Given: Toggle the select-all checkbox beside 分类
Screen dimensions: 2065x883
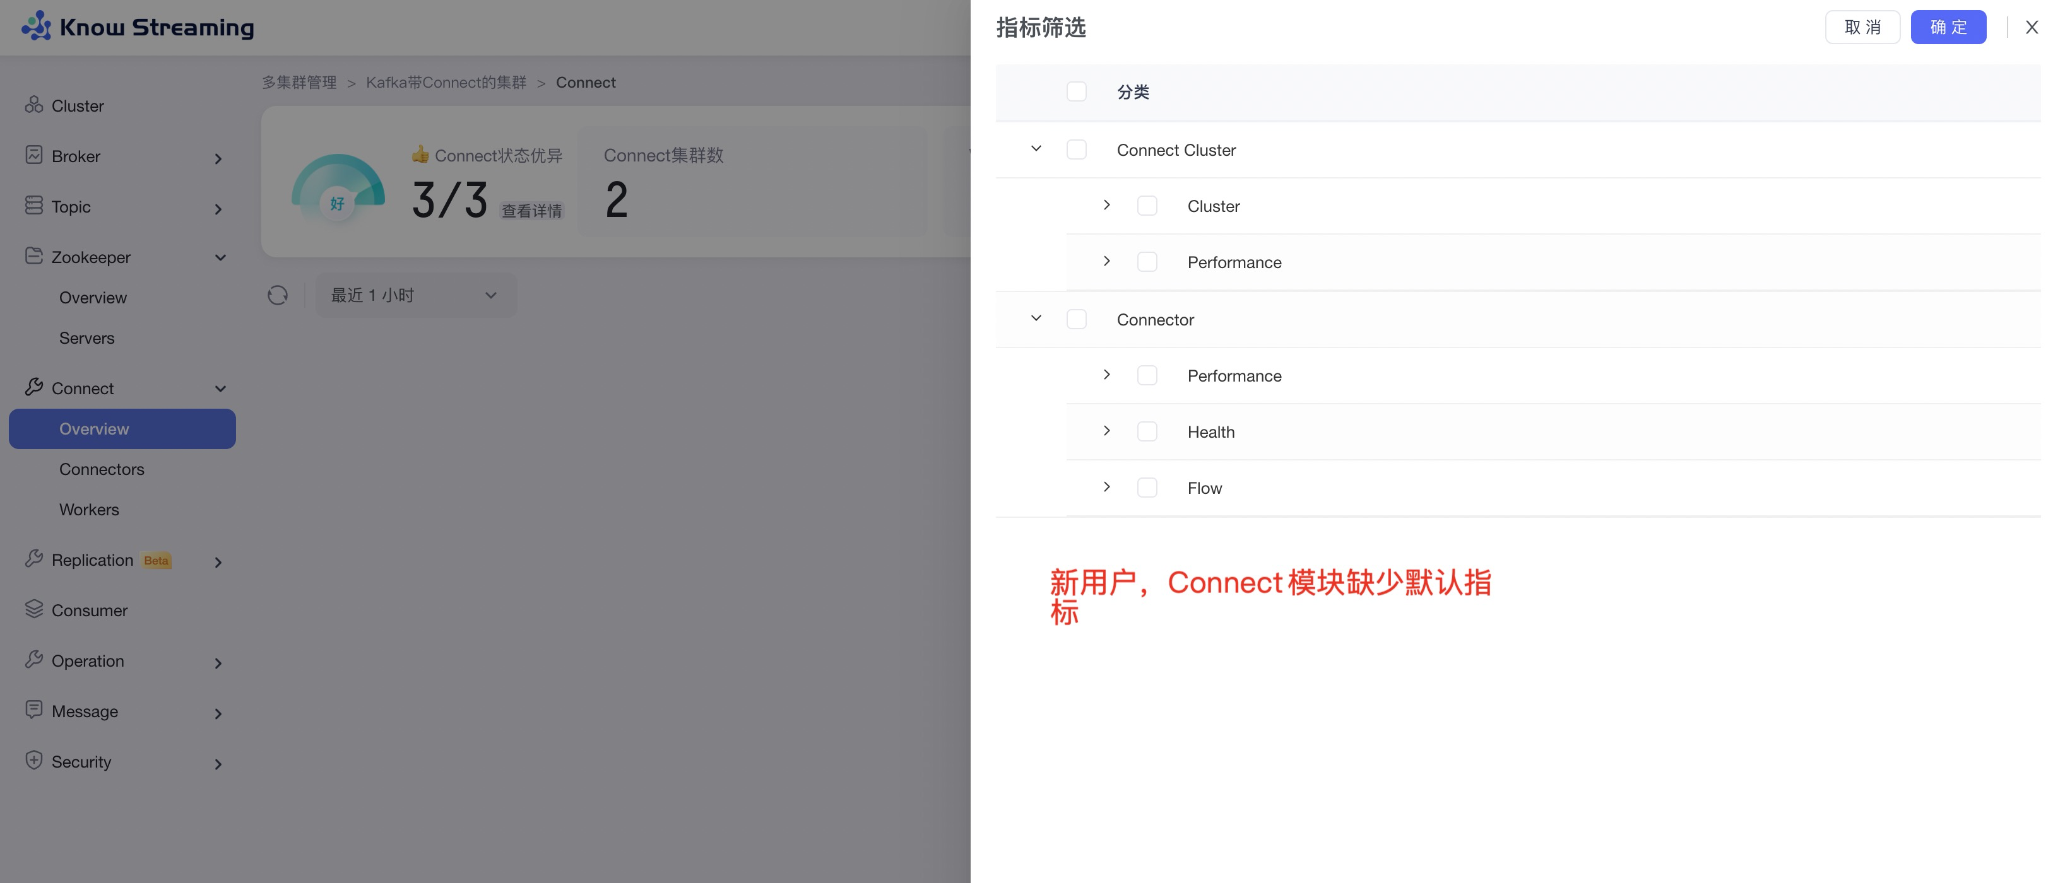Looking at the screenshot, I should pyautogui.click(x=1076, y=91).
